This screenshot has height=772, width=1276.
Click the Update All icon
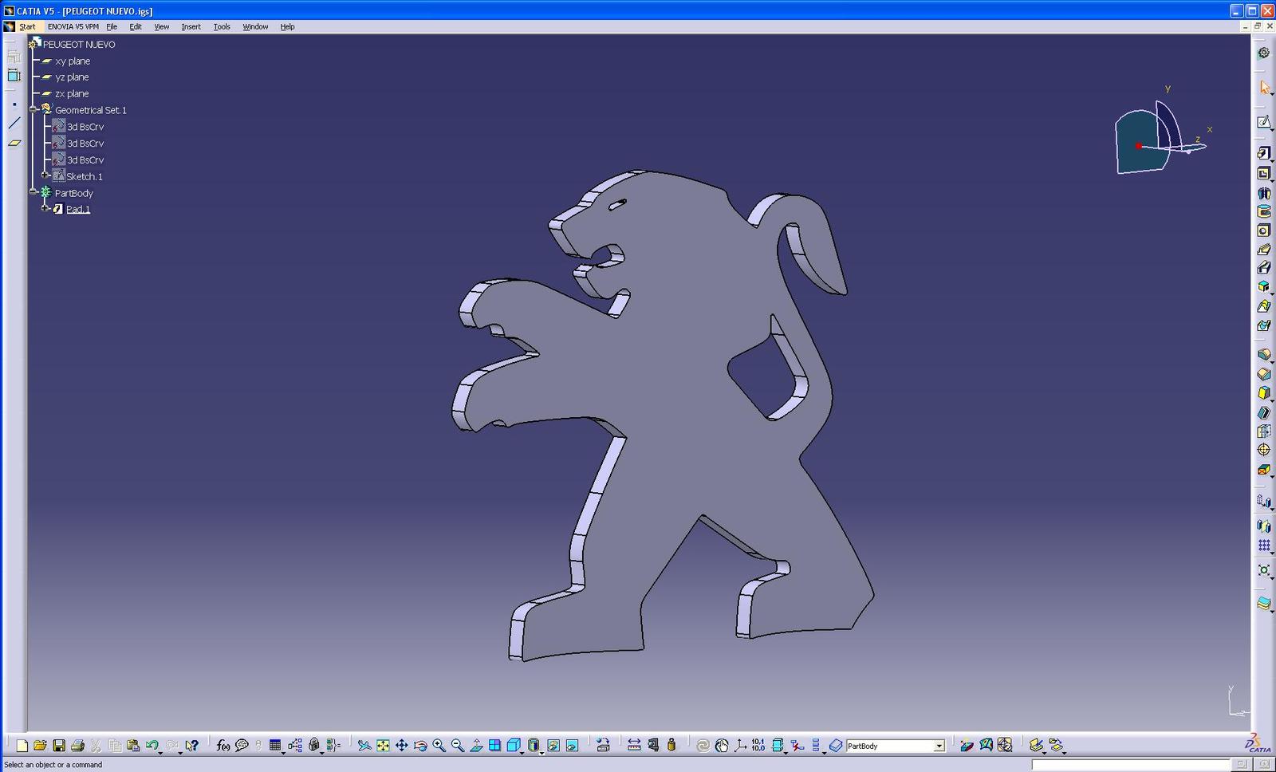coord(703,746)
